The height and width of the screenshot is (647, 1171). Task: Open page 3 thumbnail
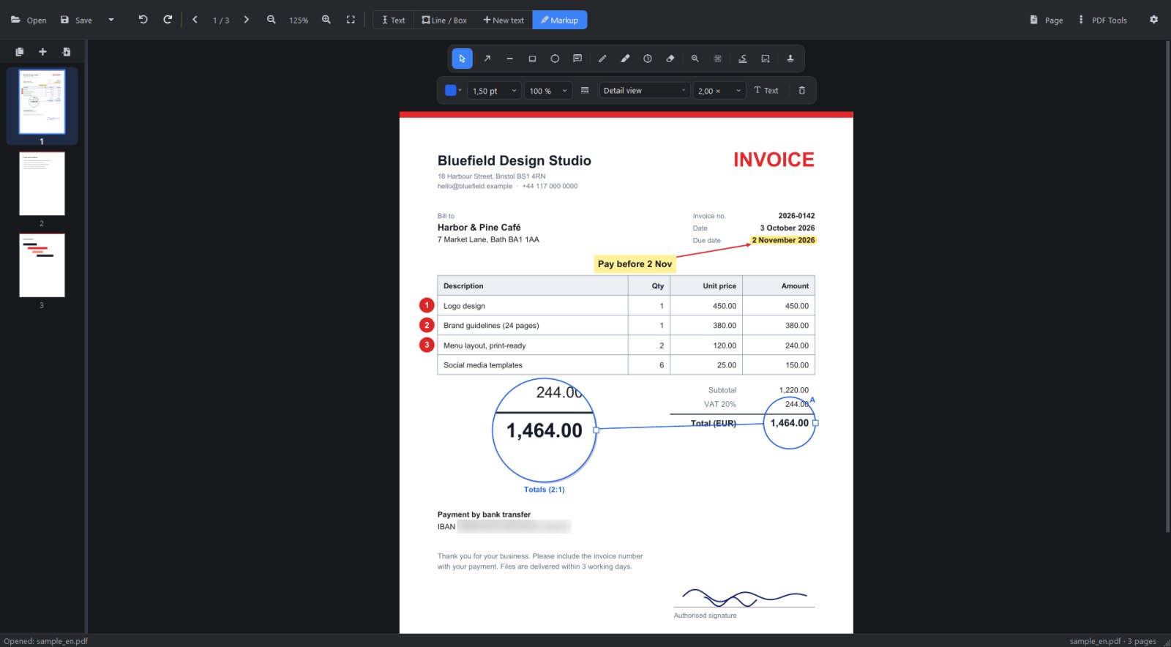click(x=42, y=266)
